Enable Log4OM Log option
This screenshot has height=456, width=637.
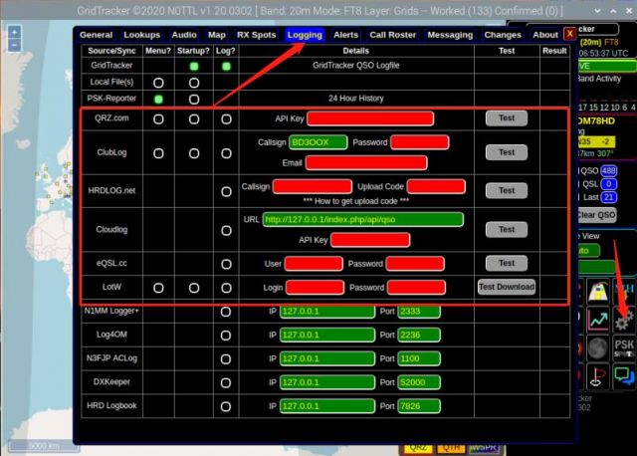pyautogui.click(x=226, y=336)
